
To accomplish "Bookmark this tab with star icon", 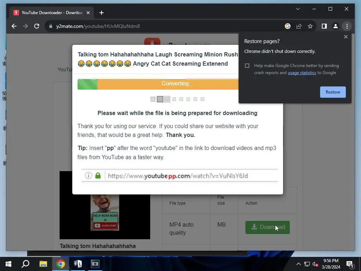I will coord(310,26).
